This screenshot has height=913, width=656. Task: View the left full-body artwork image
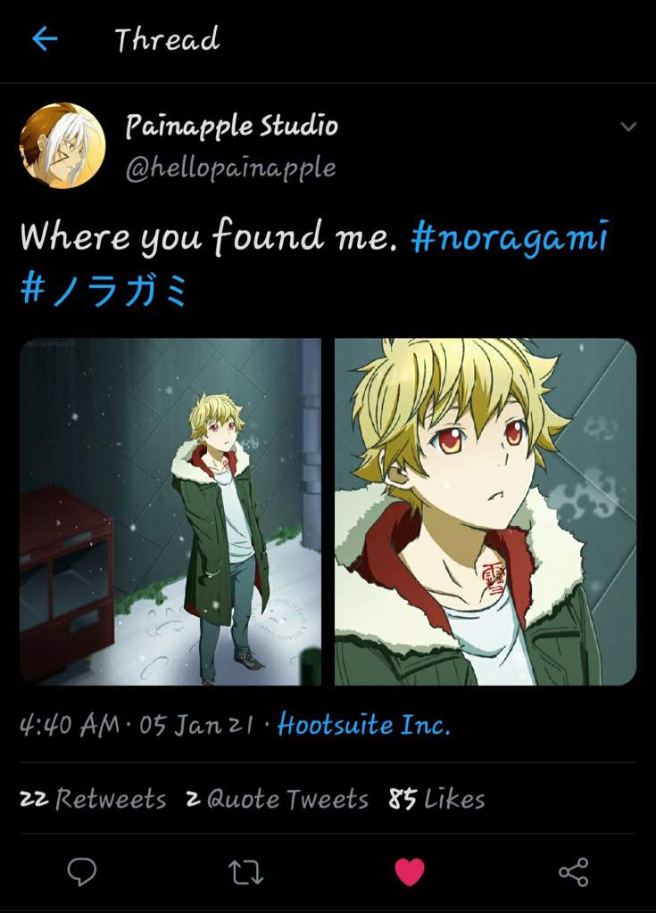170,511
